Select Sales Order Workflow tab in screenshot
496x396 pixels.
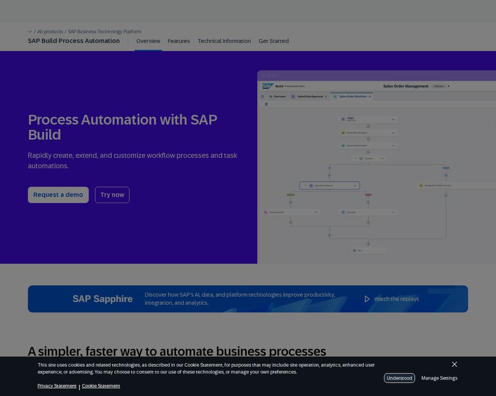click(352, 96)
